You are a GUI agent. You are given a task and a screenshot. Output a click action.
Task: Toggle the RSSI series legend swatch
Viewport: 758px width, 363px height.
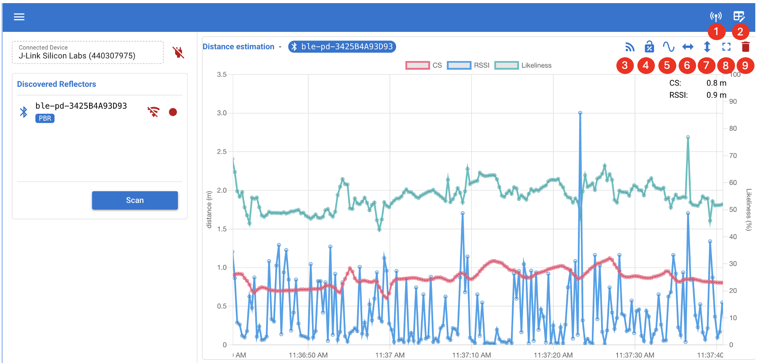click(459, 65)
